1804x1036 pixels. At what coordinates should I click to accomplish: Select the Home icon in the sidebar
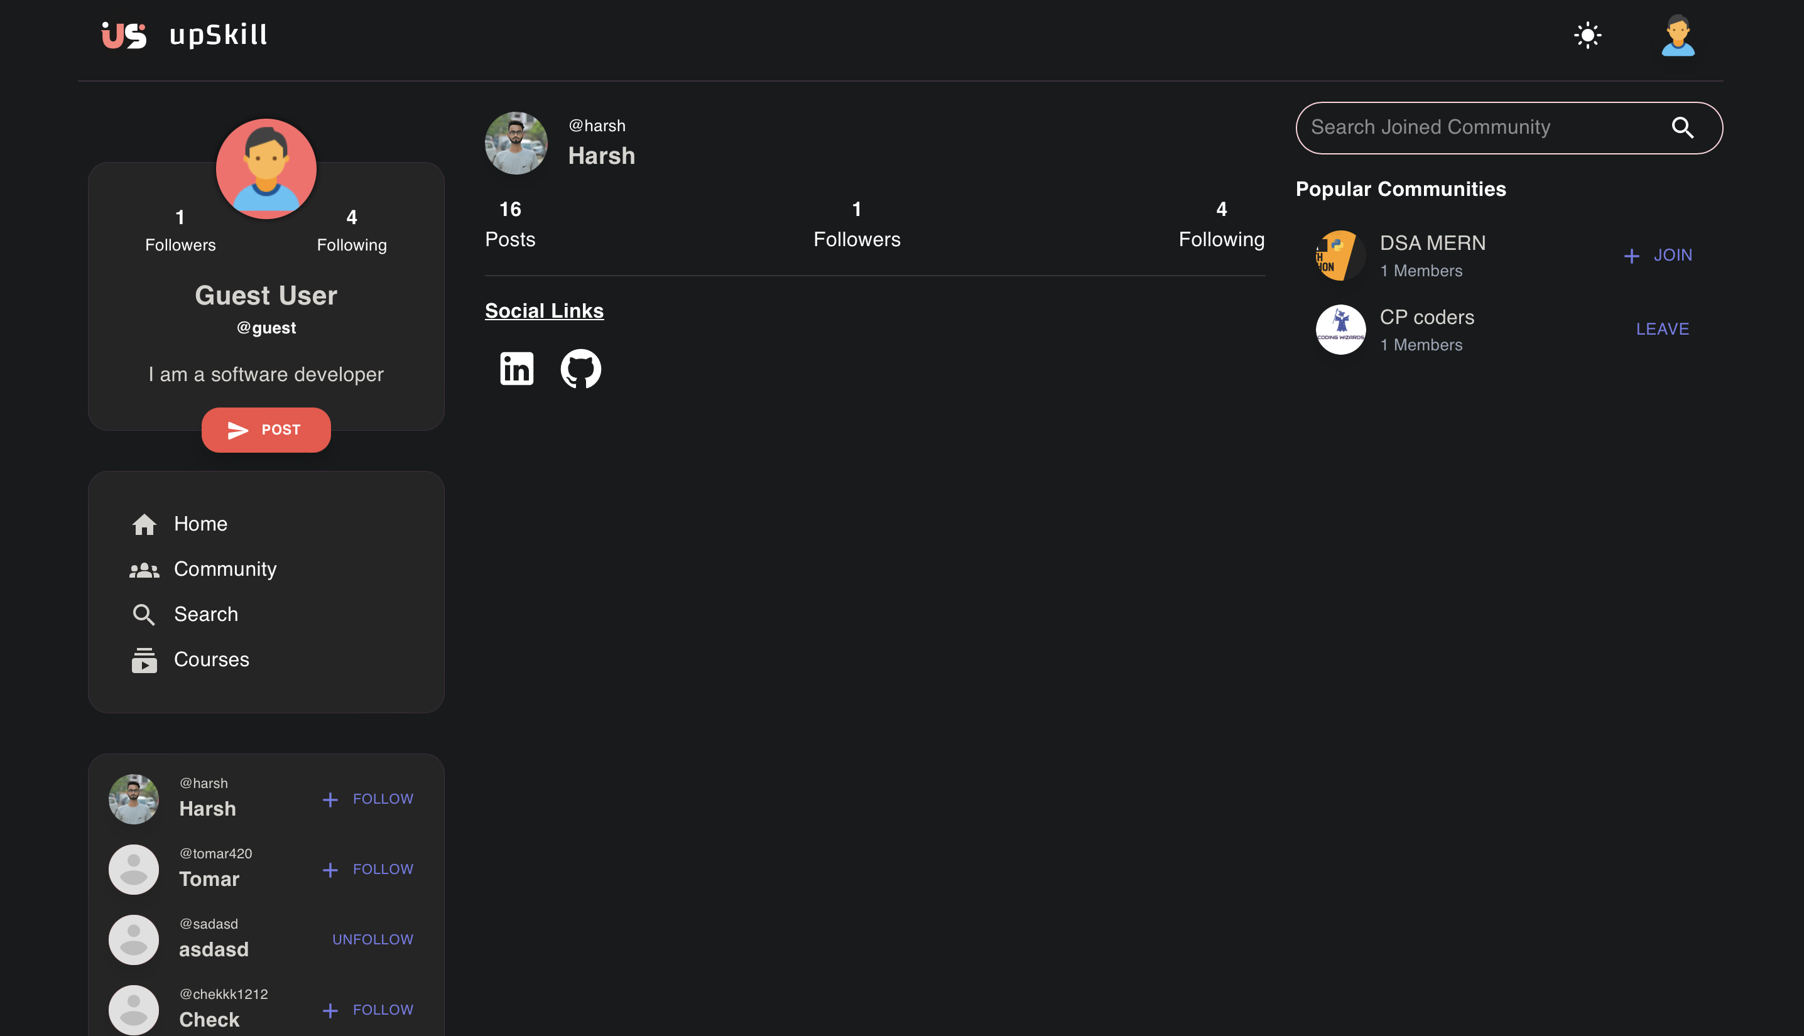tap(144, 524)
